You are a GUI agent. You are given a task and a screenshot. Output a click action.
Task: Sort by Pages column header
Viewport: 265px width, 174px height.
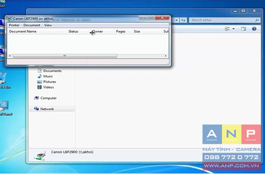coord(120,31)
